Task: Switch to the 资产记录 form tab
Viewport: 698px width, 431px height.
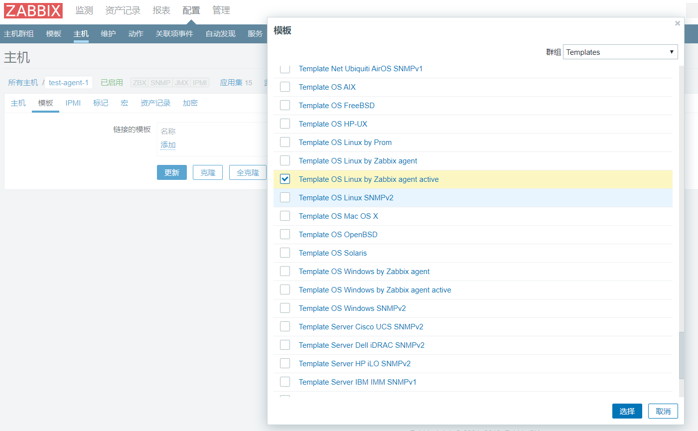Action: tap(155, 103)
